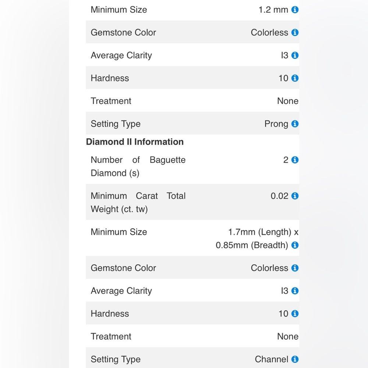Open Average Clarity info icon above Prong row
Image resolution: width=368 pixels, height=368 pixels.
pyautogui.click(x=295, y=56)
